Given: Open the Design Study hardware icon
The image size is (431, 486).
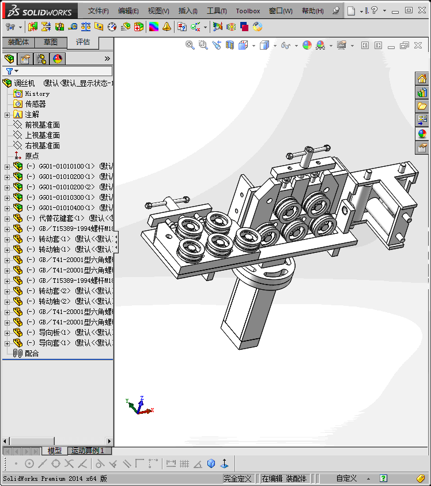Looking at the screenshot, I should pos(10,27).
